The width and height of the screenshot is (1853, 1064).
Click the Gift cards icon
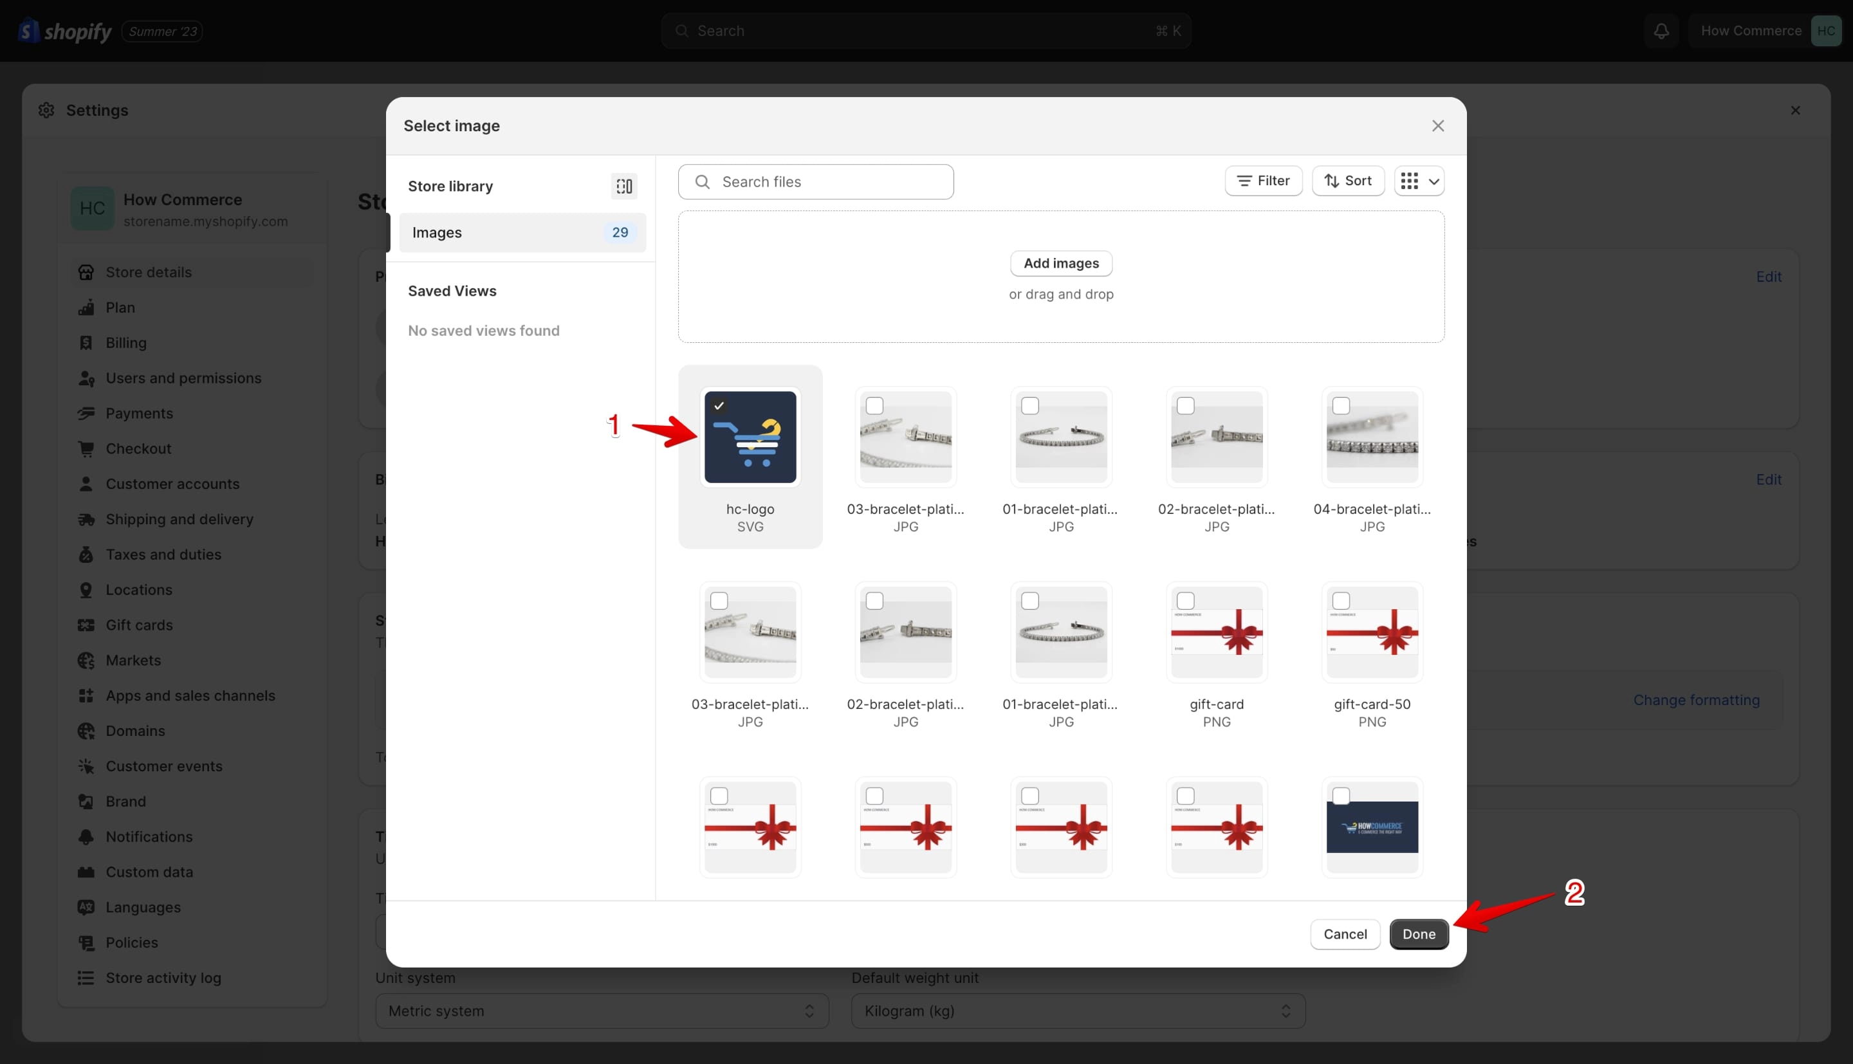pyautogui.click(x=86, y=625)
